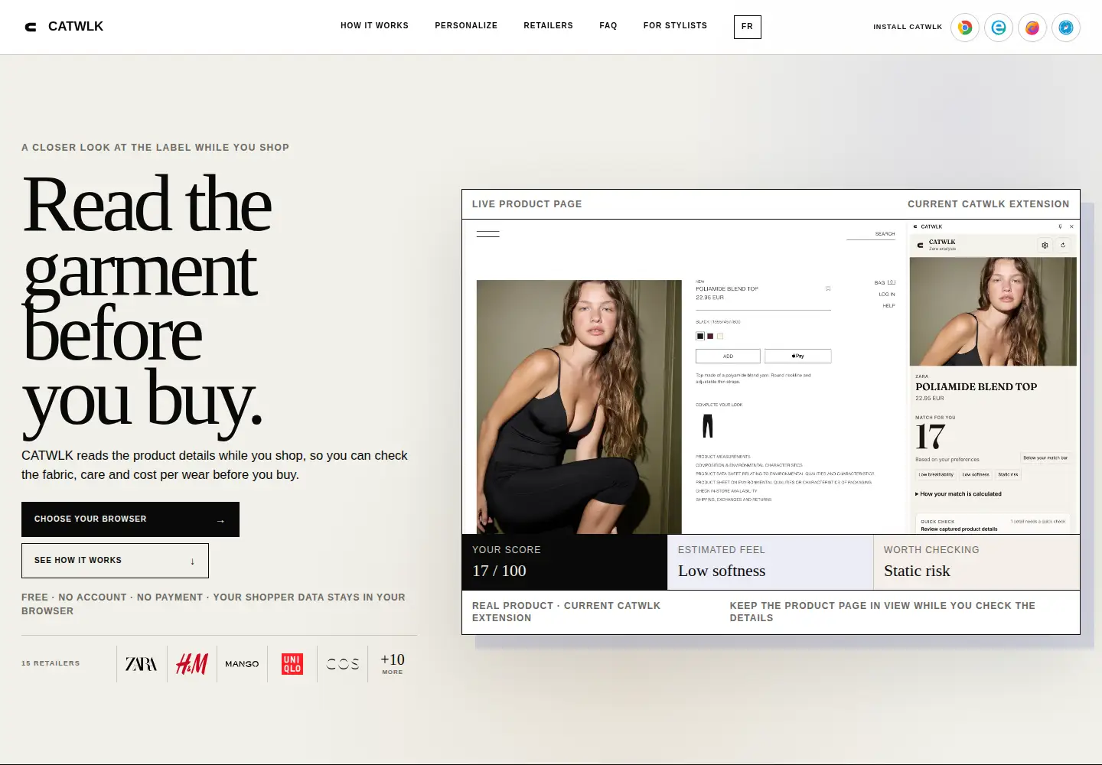
Task: Install CATWLK for Edge browser icon
Action: (x=999, y=28)
